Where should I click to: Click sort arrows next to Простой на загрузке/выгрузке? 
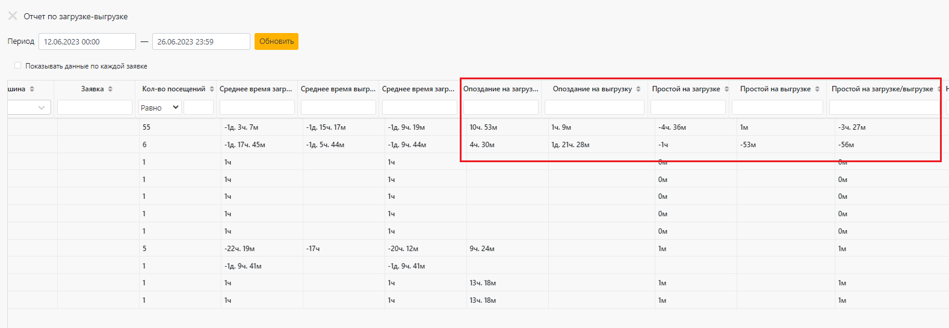click(939, 89)
